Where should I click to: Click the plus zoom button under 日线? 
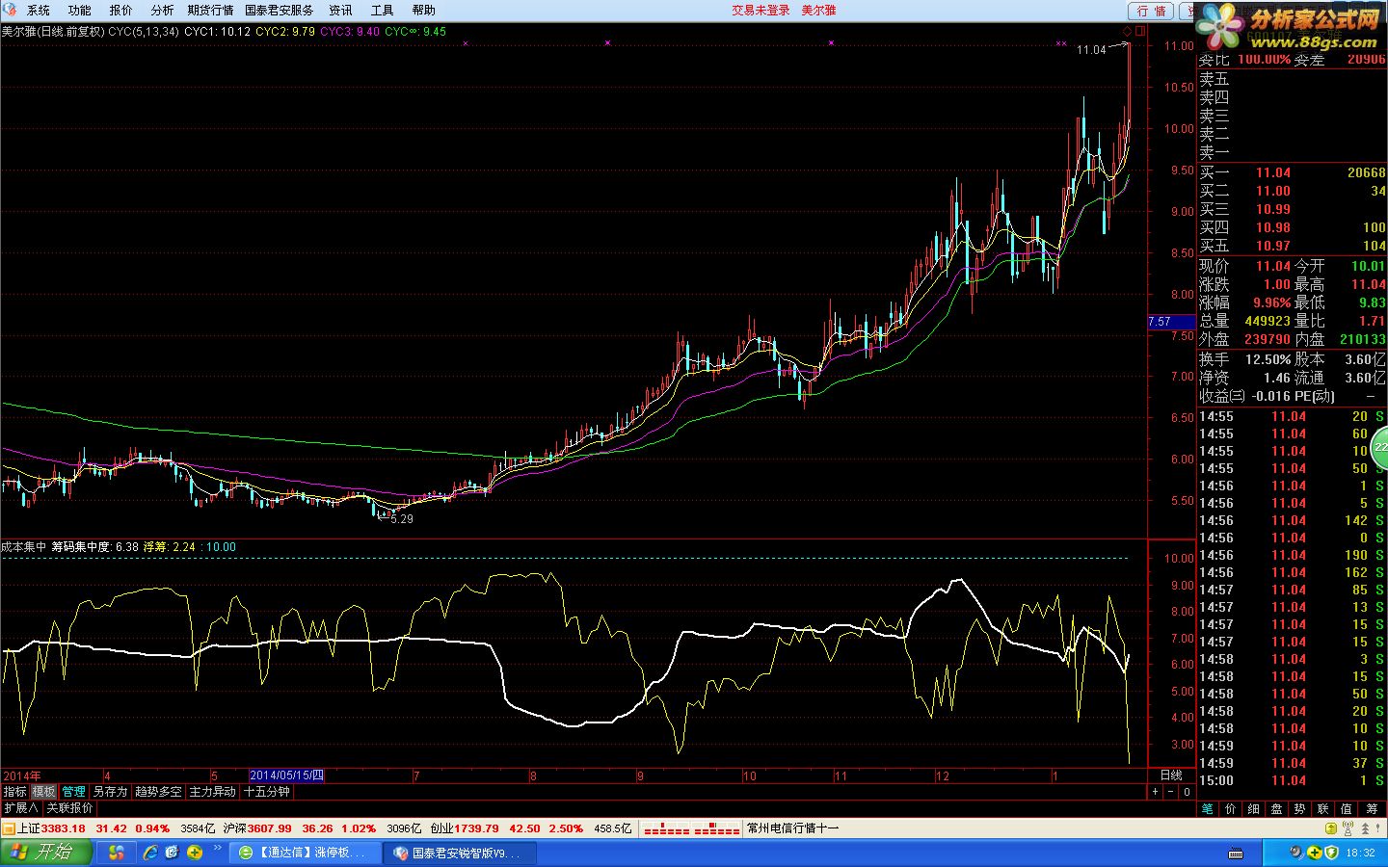(x=1155, y=791)
